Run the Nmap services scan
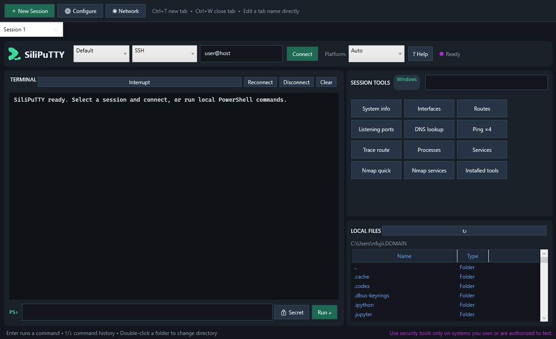 click(429, 170)
